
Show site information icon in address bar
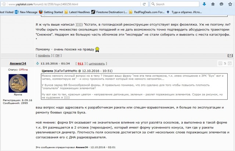coord(4,4)
